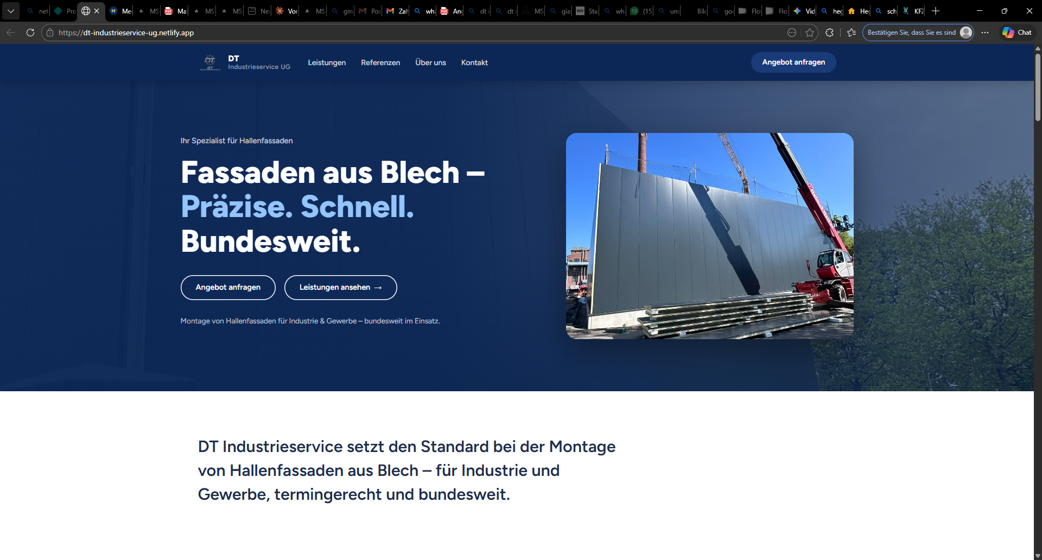Switch to the WhatsApp tab with 15 unread
This screenshot has width=1042, height=560.
coord(640,11)
